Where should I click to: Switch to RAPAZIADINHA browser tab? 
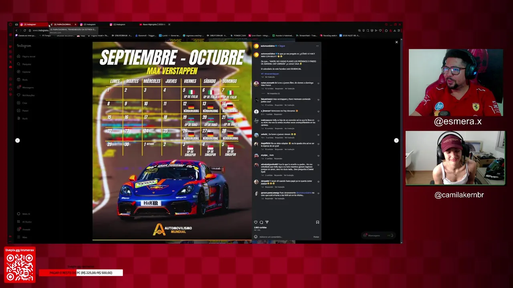coord(62,24)
